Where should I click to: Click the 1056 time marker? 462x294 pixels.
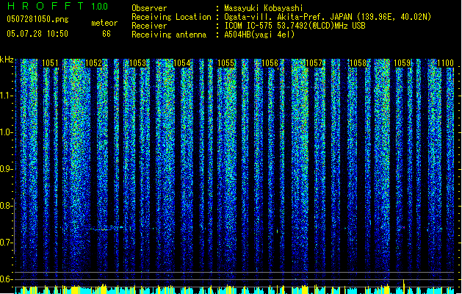270,62
